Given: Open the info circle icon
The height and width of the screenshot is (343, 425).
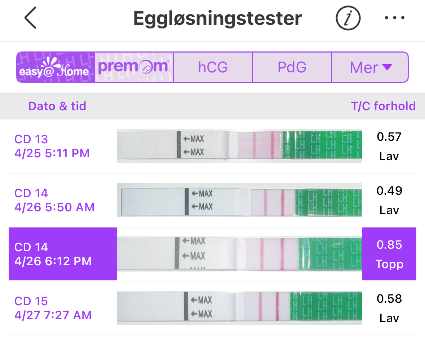Looking at the screenshot, I should [x=348, y=18].
